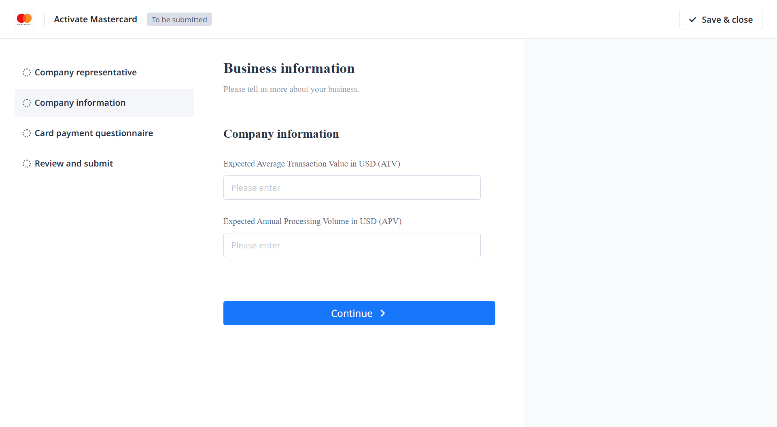Go to the Card payment questionnaire step

pos(94,133)
